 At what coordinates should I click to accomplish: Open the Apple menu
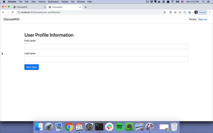4,2
